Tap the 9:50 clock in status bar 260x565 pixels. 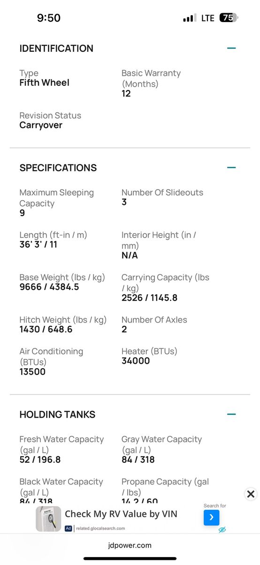(x=49, y=18)
